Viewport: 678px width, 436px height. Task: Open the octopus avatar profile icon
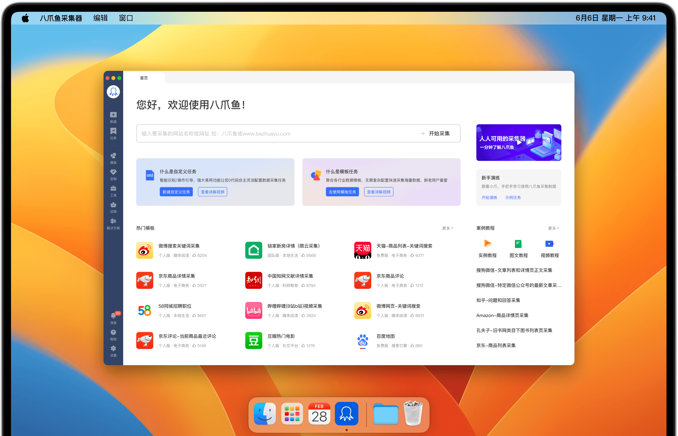pos(113,92)
